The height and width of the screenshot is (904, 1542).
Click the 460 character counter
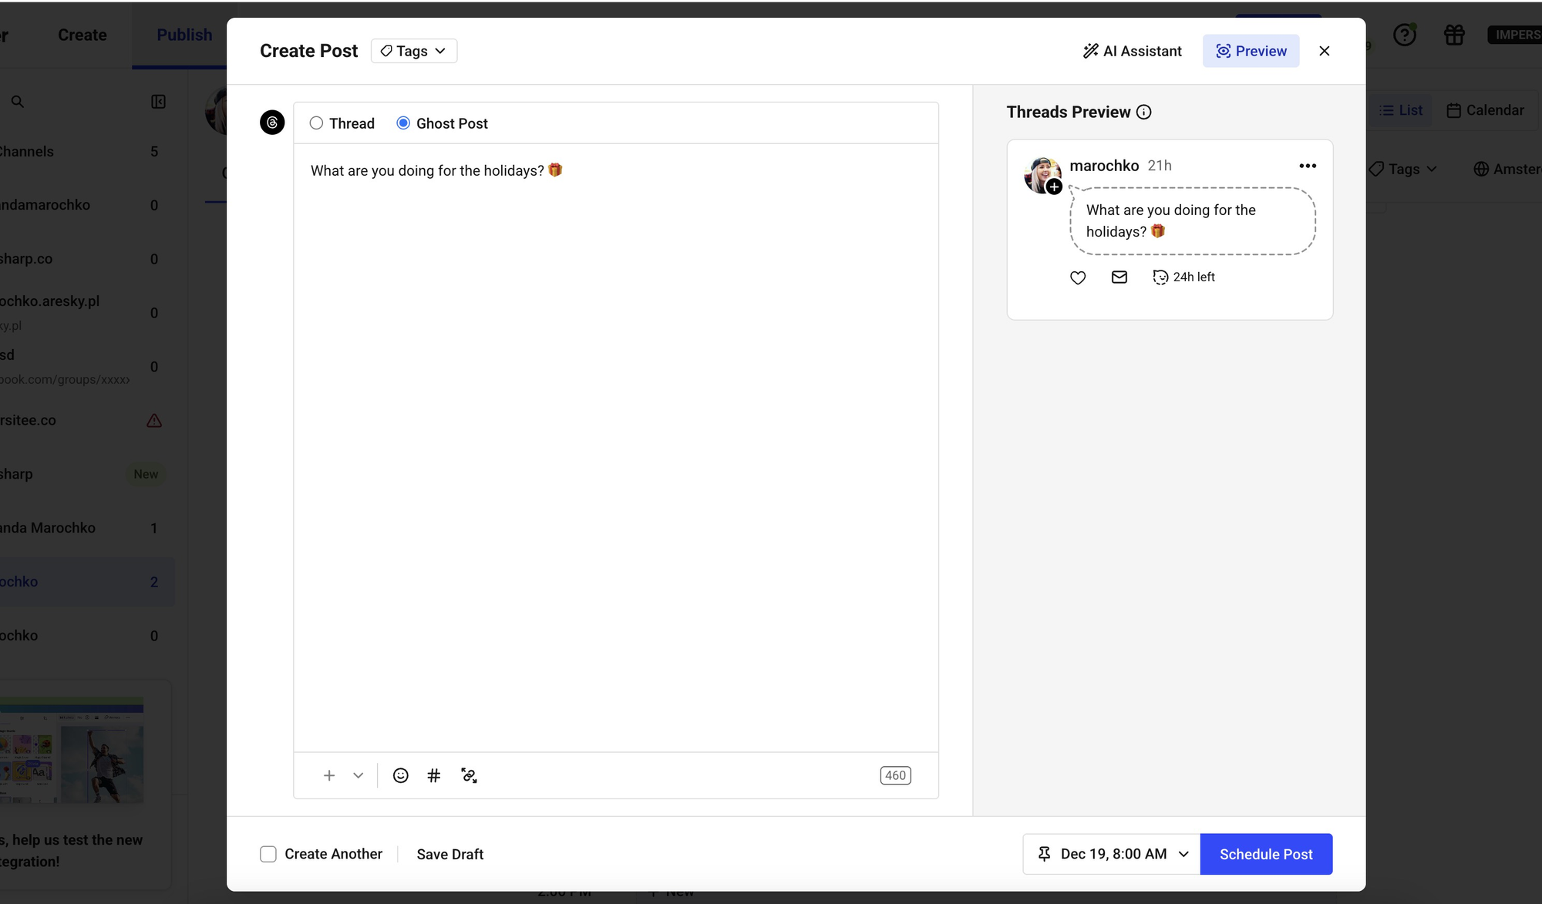click(895, 775)
